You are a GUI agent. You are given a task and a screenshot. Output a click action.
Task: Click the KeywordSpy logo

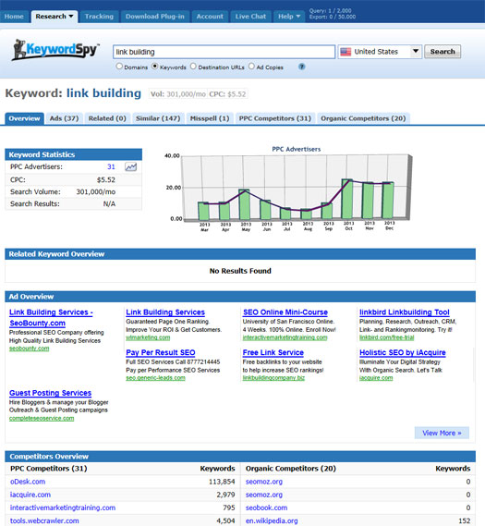click(x=55, y=50)
